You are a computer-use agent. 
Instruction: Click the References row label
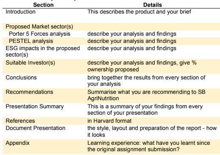[x=20, y=121]
